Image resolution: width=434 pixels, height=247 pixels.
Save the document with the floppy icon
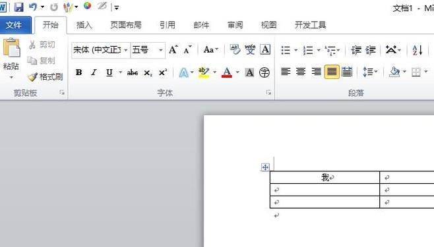[x=18, y=7]
